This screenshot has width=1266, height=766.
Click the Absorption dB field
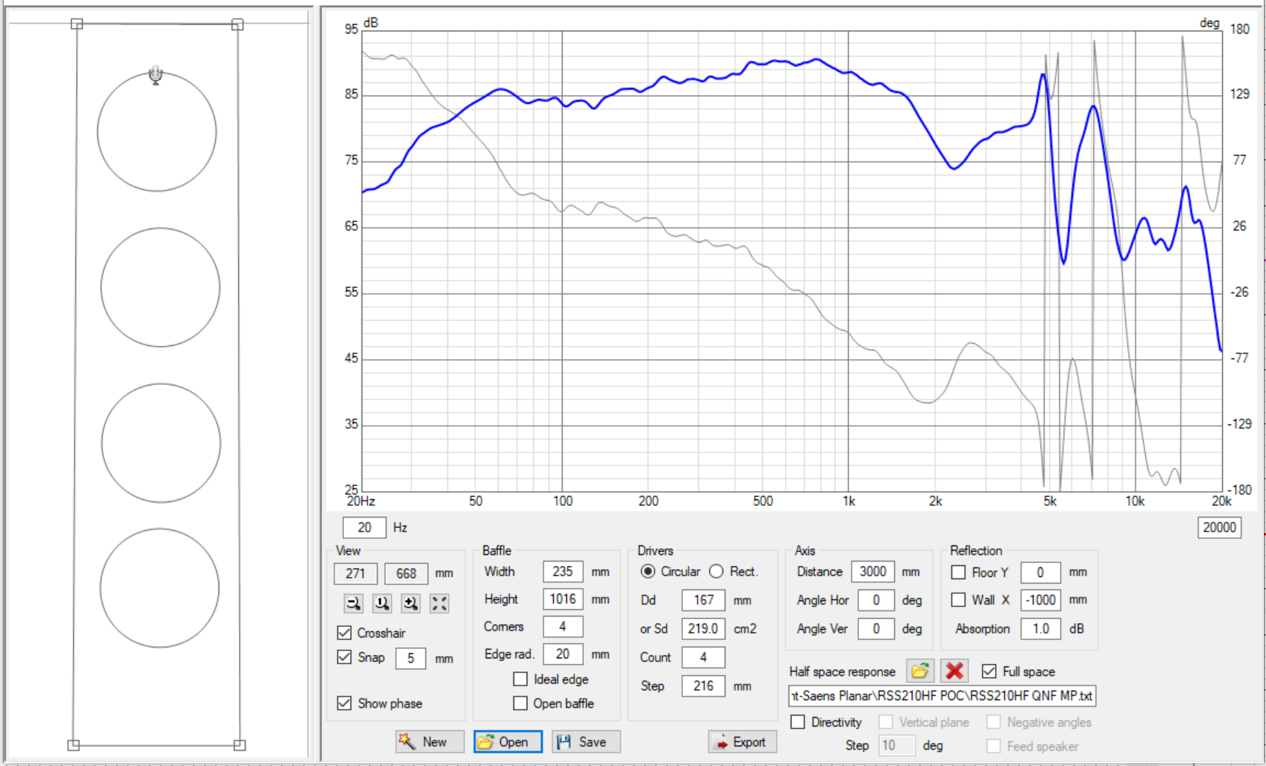pyautogui.click(x=1040, y=629)
